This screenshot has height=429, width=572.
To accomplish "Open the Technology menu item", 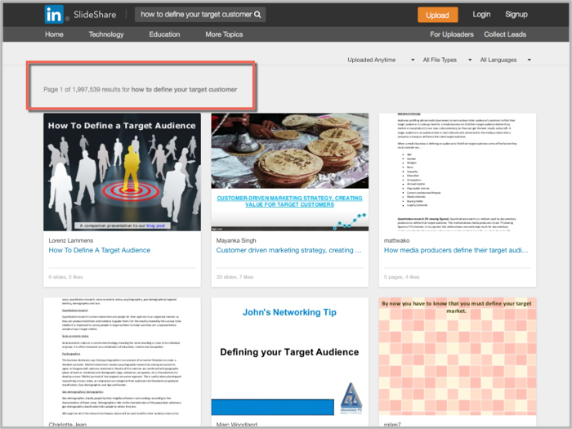I will click(x=106, y=34).
